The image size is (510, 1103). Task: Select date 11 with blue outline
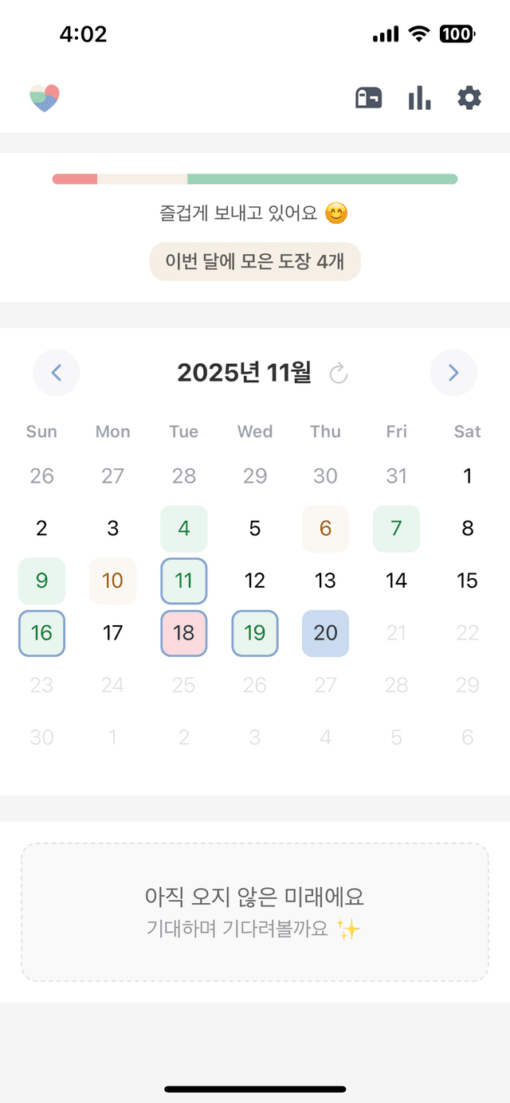coord(184,581)
